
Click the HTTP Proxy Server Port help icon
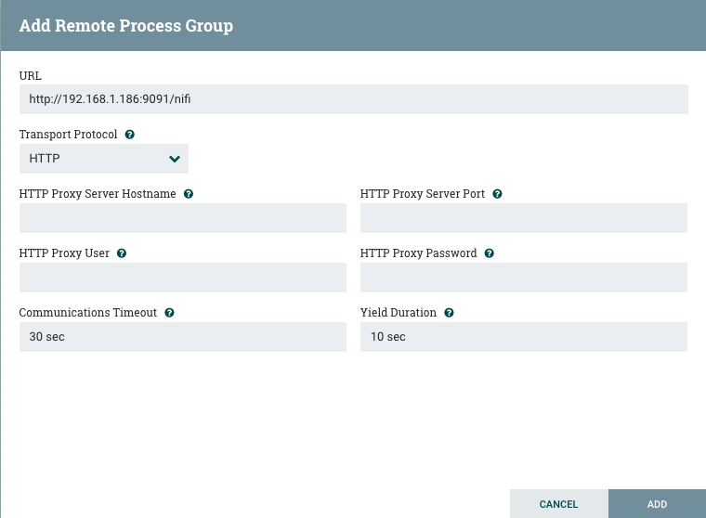(x=497, y=194)
